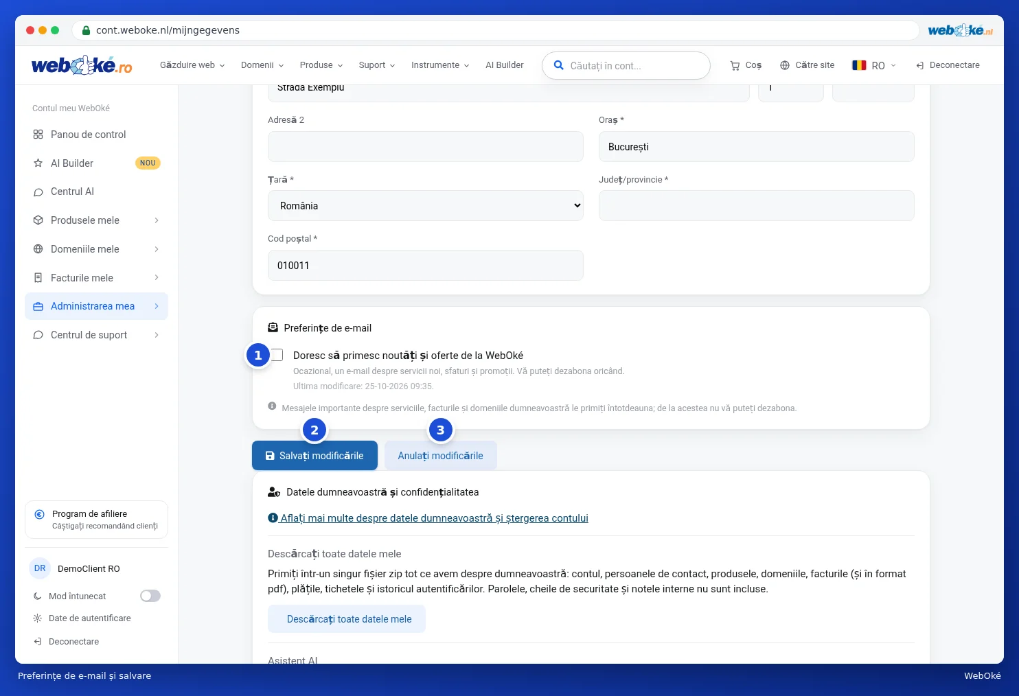Focus the Căutați în cont search box
The height and width of the screenshot is (696, 1019).
(626, 66)
